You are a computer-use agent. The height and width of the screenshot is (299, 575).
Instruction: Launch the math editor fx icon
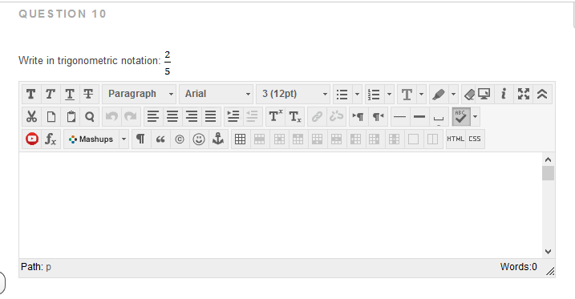click(51, 139)
